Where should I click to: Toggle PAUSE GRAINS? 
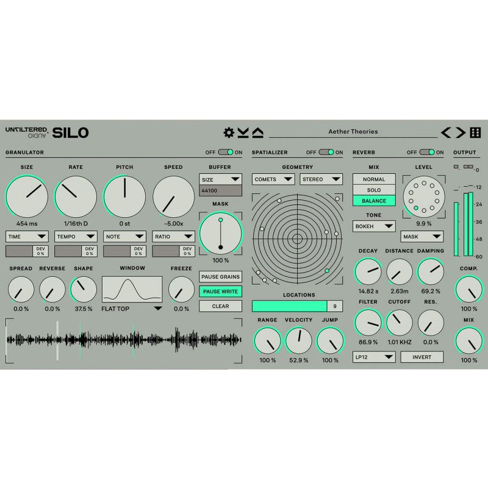(x=220, y=277)
